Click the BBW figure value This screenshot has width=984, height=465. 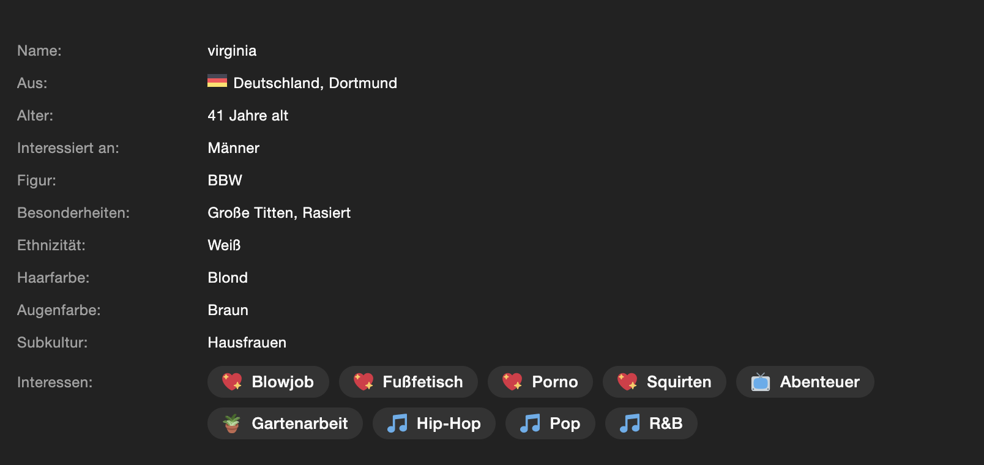click(x=225, y=180)
